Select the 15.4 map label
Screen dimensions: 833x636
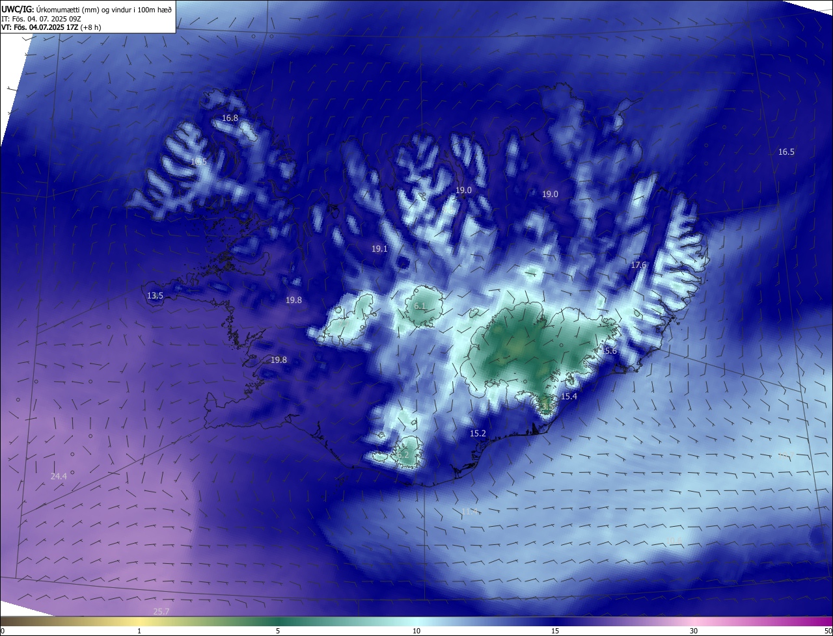coord(569,397)
